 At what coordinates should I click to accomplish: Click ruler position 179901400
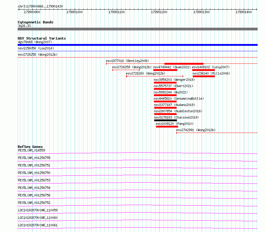tap(244, 12)
